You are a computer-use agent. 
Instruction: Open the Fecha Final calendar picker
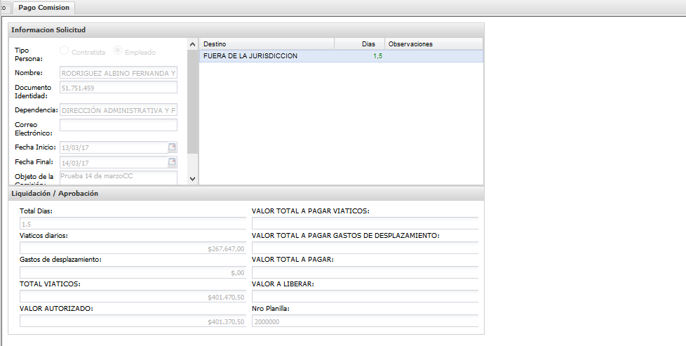172,162
